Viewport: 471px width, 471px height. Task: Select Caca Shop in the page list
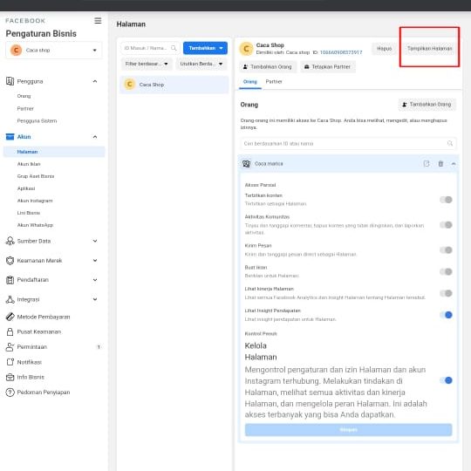[174, 85]
